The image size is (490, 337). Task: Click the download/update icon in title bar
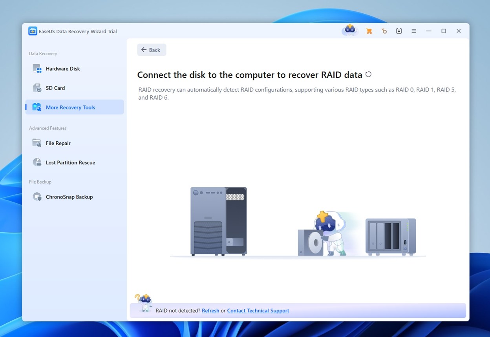coord(399,31)
